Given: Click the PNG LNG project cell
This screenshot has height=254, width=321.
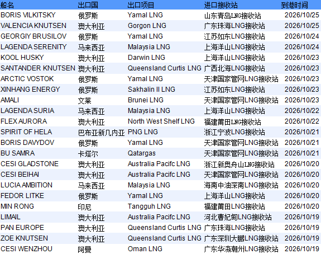Looking at the screenshot, I should [143, 132].
